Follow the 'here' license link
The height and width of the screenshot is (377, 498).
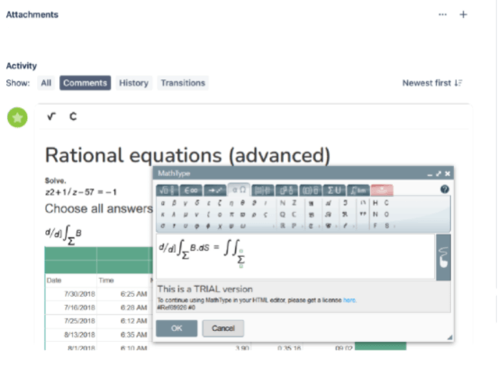[349, 300]
